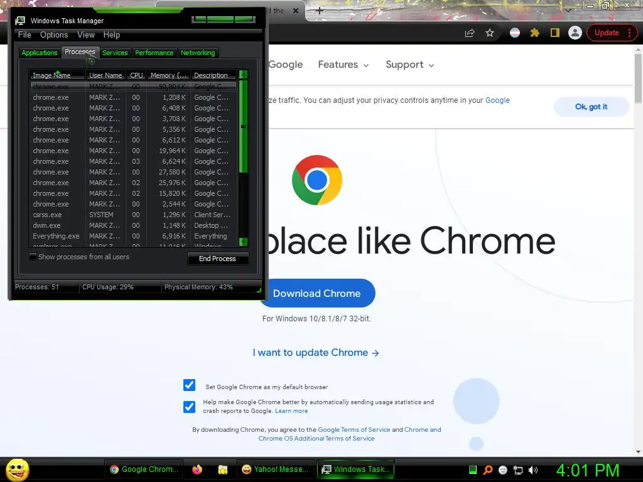Image resolution: width=643 pixels, height=482 pixels.
Task: Open the Help menu in Task Manager
Action: coord(112,35)
